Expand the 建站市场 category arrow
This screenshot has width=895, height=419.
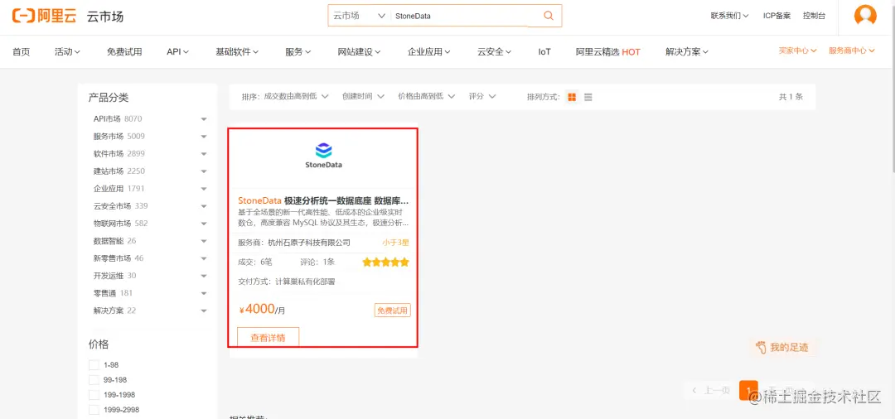click(204, 171)
